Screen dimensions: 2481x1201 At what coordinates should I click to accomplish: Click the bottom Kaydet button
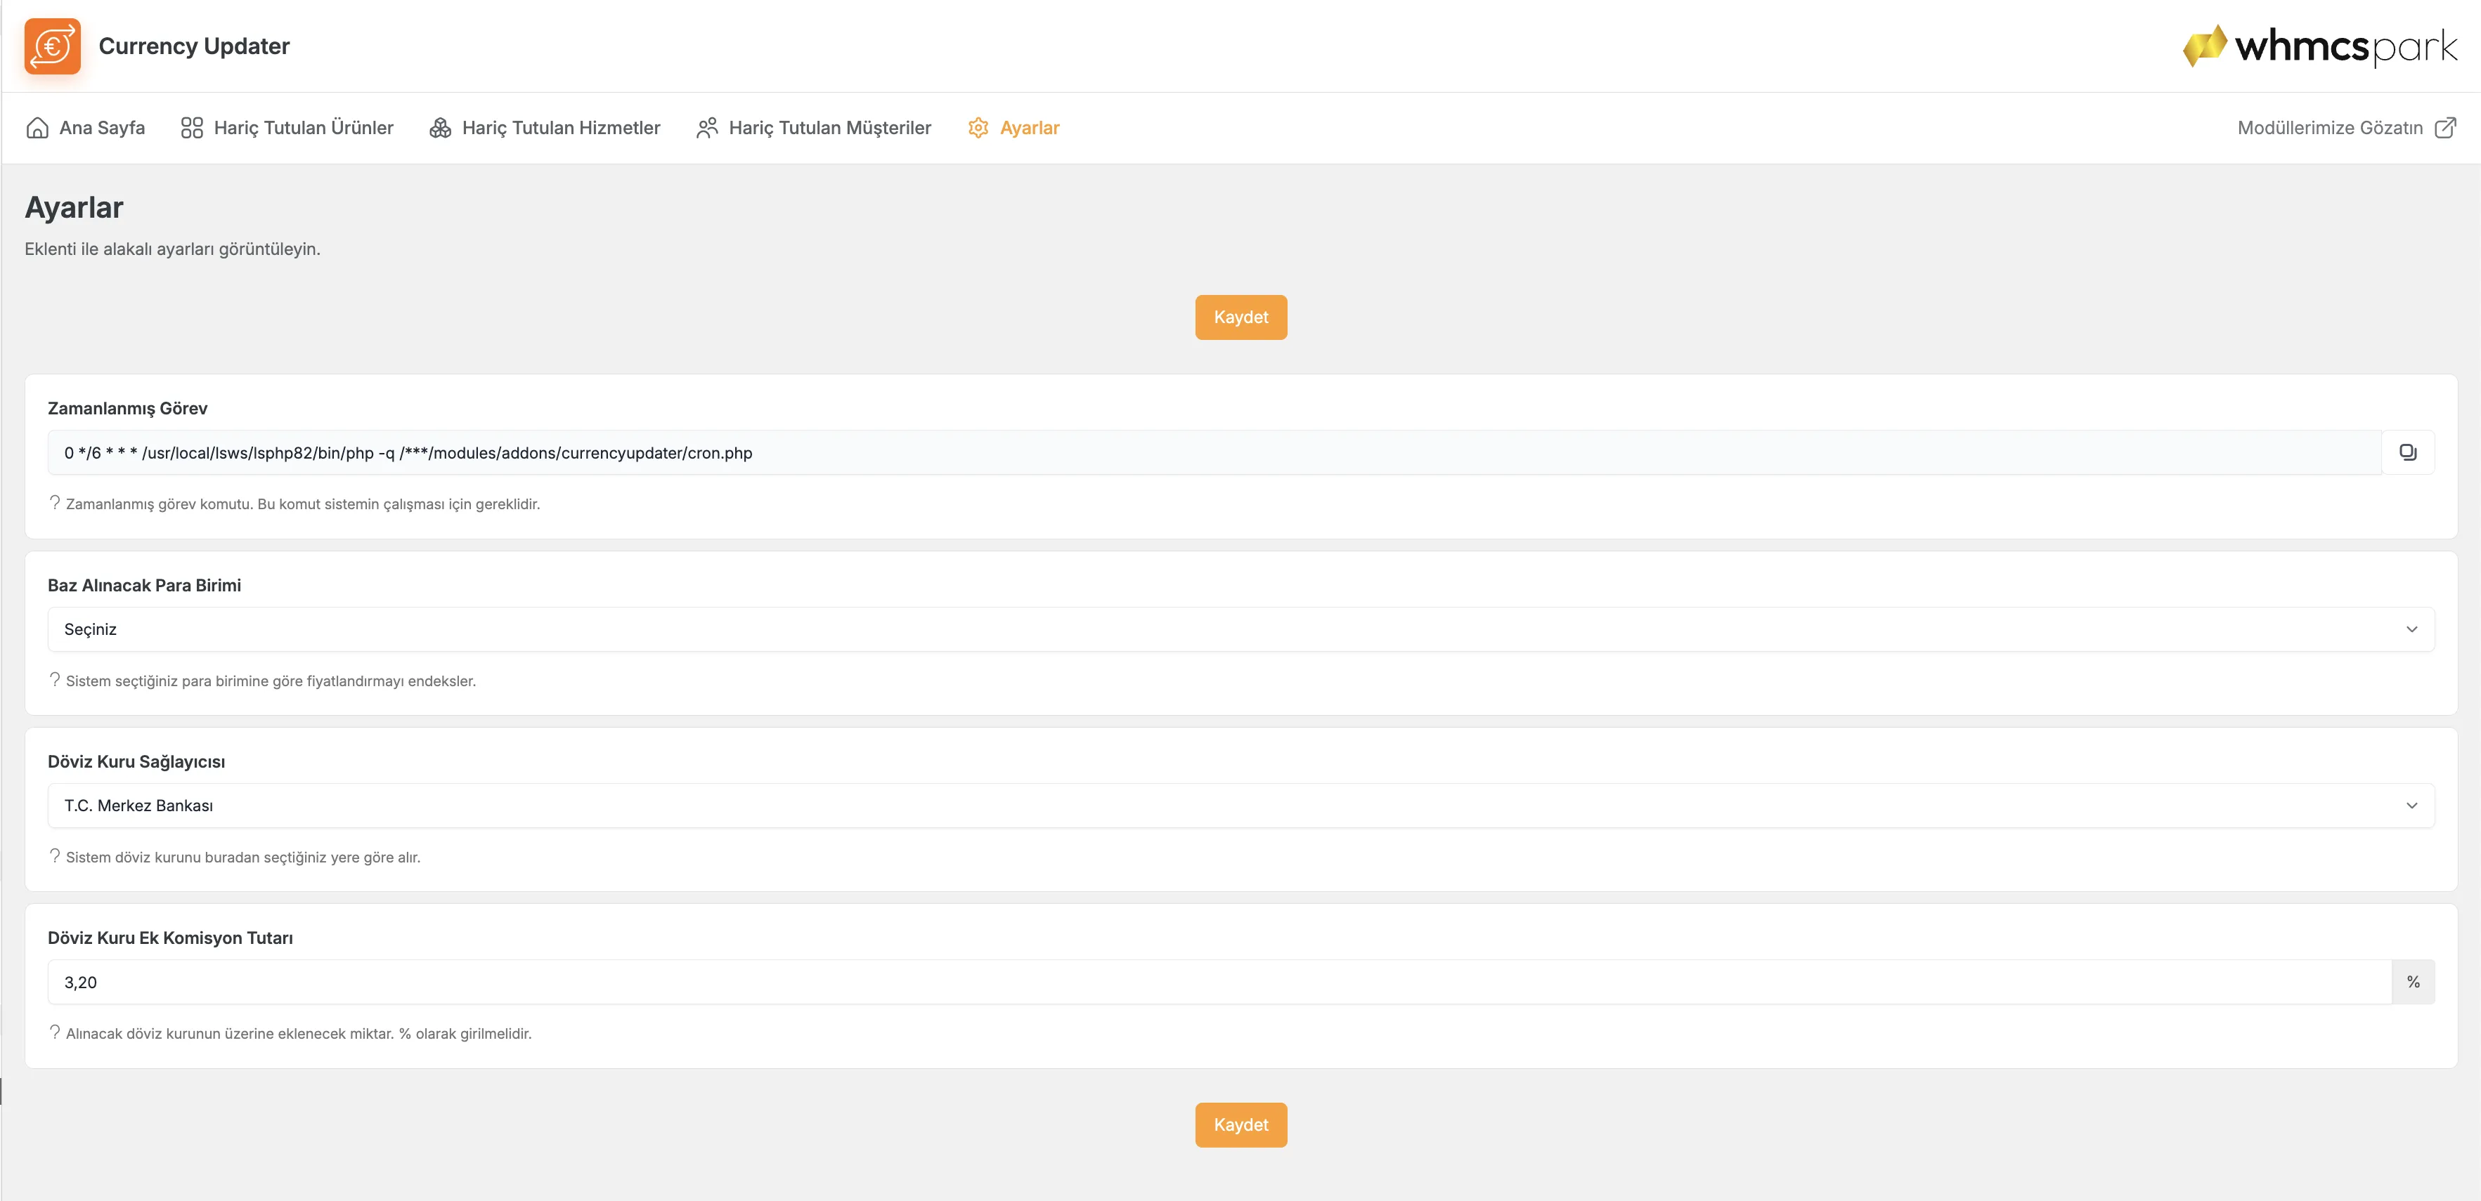[x=1240, y=1125]
